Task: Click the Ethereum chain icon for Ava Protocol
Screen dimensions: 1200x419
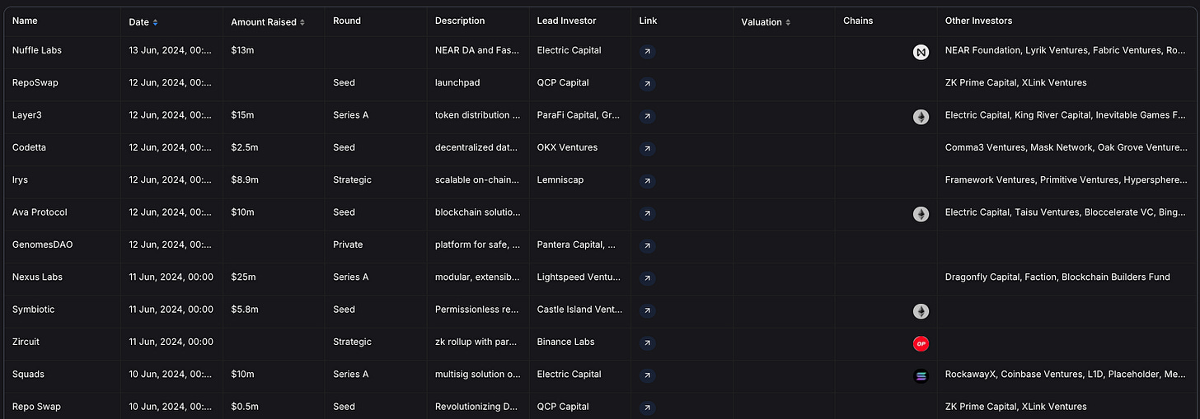Action: point(921,214)
